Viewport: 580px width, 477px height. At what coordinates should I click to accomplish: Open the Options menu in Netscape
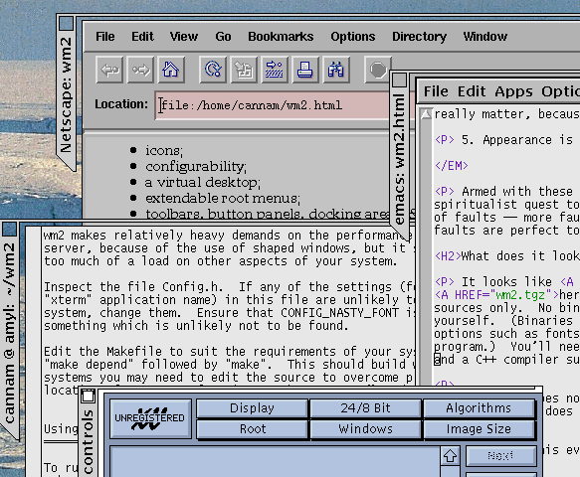pos(353,37)
